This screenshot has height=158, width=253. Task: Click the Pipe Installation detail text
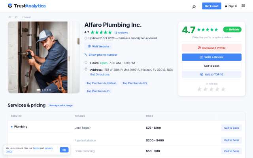tap(85, 140)
